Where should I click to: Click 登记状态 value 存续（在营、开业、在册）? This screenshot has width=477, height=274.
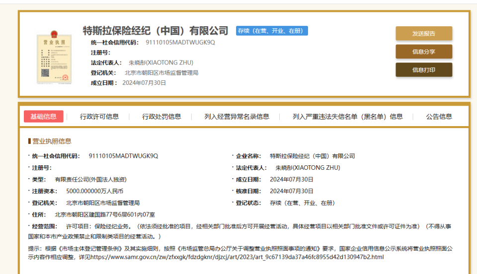point(303,203)
